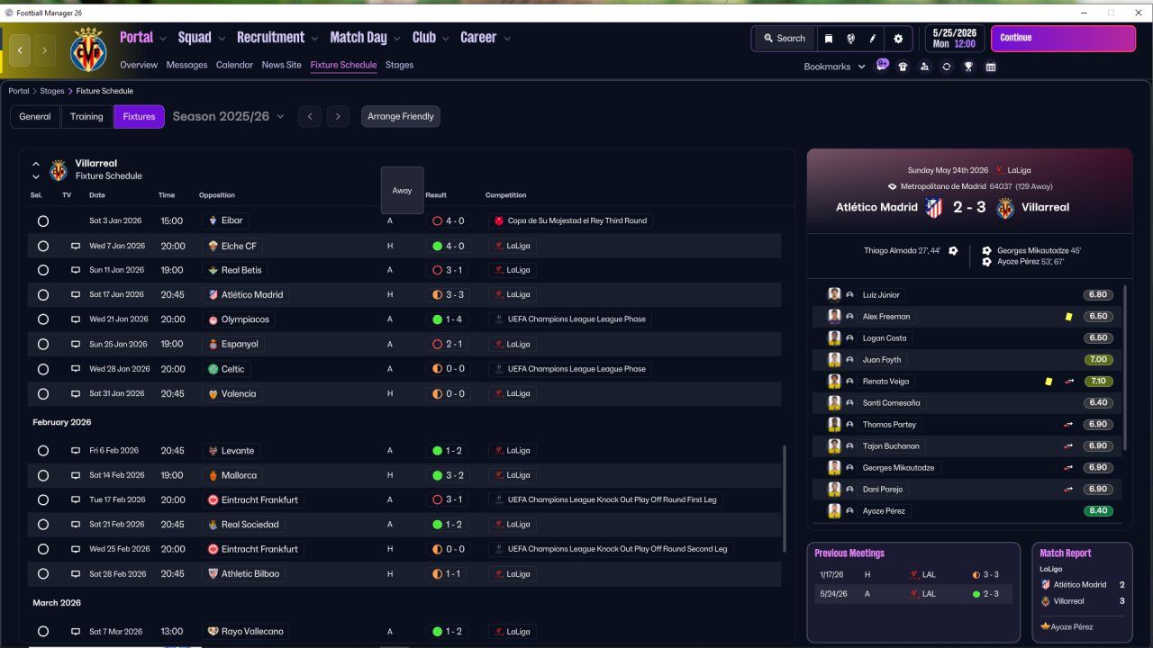The height and width of the screenshot is (648, 1153).
Task: Select the Levante fixture radio button
Action: [43, 451]
